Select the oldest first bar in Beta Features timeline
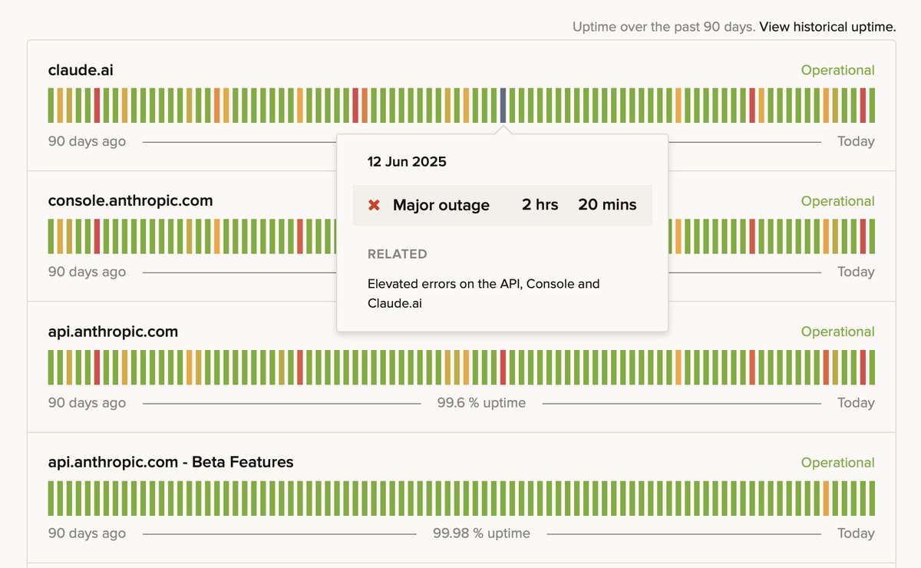The width and height of the screenshot is (921, 568). pyautogui.click(x=51, y=498)
